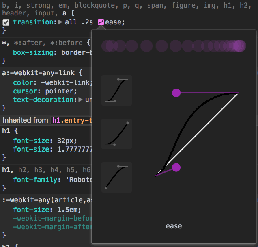The width and height of the screenshot is (258, 247).
Task: Click the lower purple bezier control handle
Action: 176,167
